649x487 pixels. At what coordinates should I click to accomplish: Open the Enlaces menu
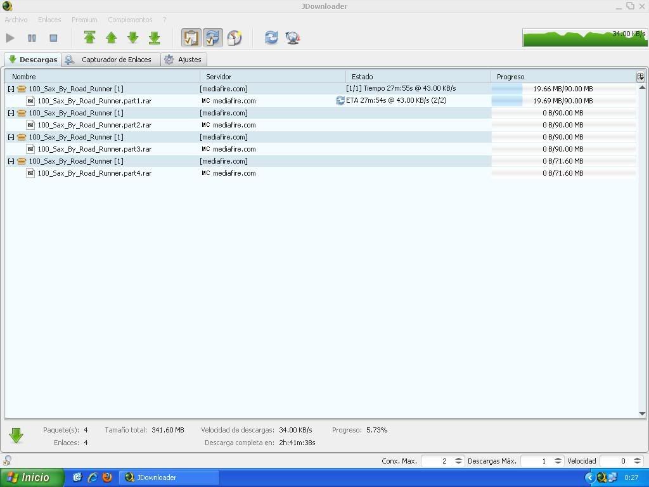pyautogui.click(x=49, y=20)
